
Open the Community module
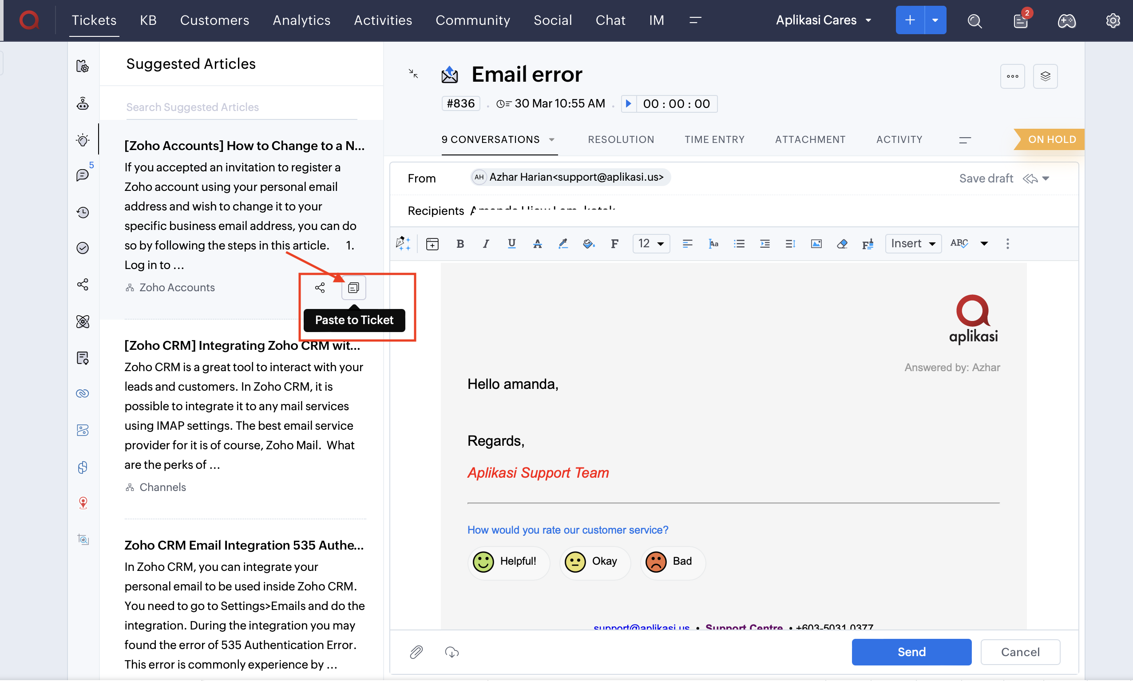pyautogui.click(x=473, y=20)
